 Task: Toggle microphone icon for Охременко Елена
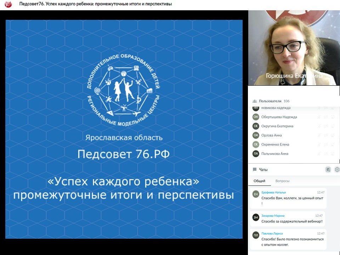pos(319,144)
